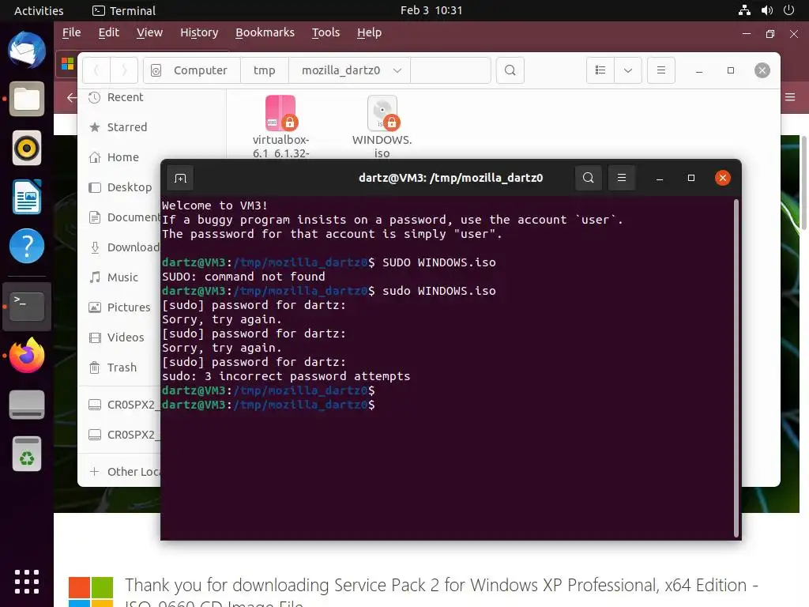The image size is (809, 607).
Task: Click the Firefox back arrow button
Action: (x=72, y=97)
